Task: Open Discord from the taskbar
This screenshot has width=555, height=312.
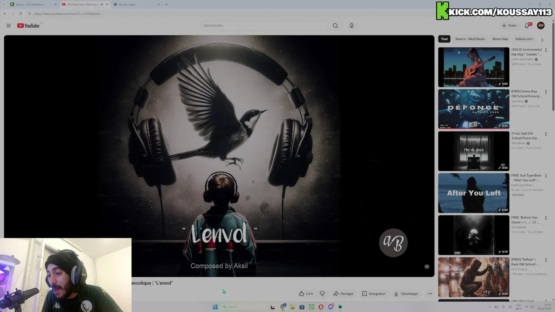Action: (x=330, y=307)
